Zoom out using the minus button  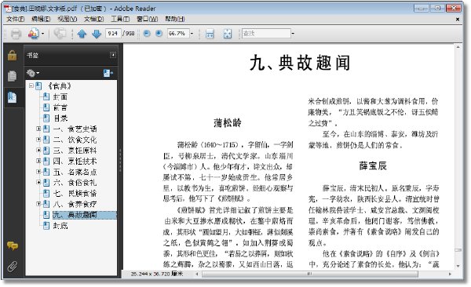click(x=147, y=33)
